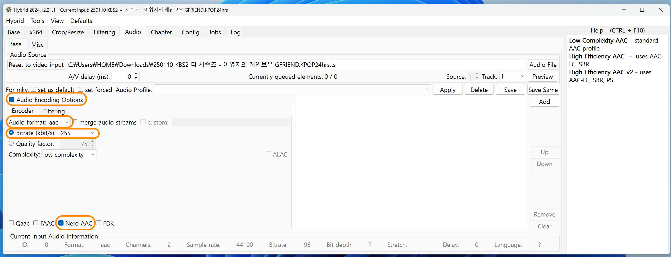Open the Complexity dropdown
The width and height of the screenshot is (671, 257).
69,155
